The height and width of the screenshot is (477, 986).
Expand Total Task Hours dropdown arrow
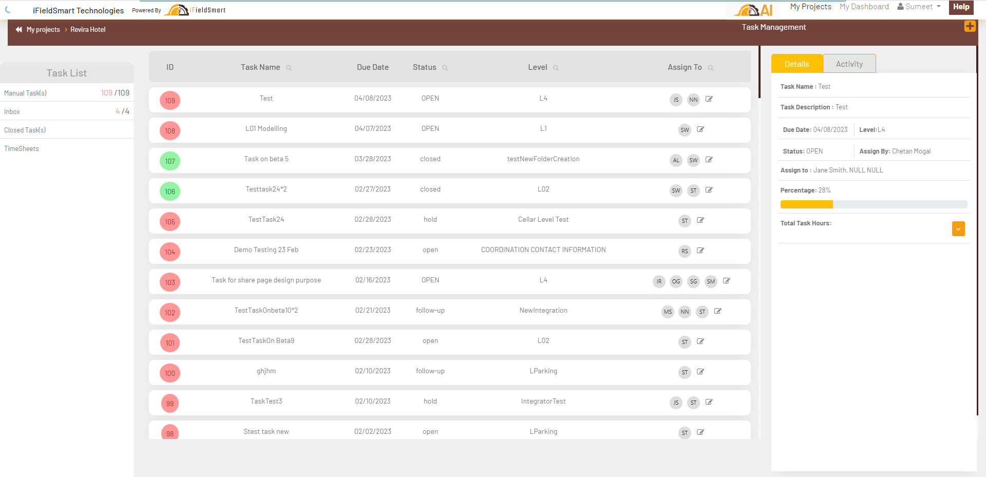click(x=958, y=229)
